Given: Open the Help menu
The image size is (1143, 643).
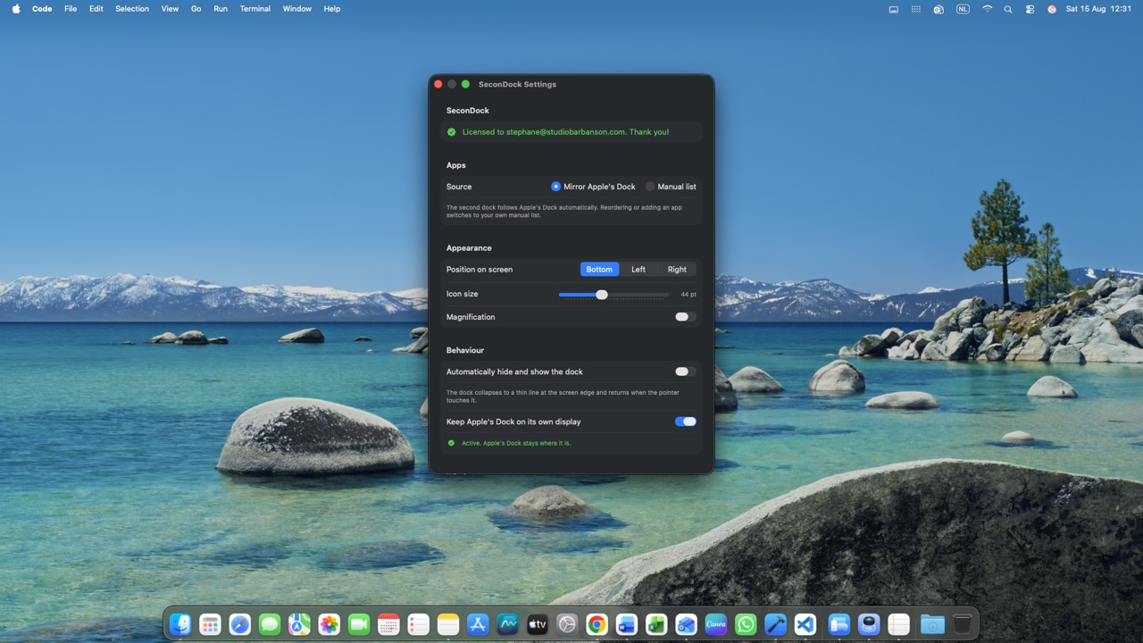Looking at the screenshot, I should [x=332, y=9].
